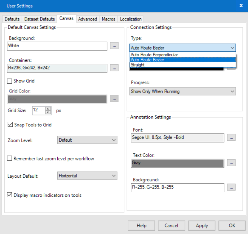
Task: Click the Containers color ellipsis button
Action: click(x=114, y=68)
